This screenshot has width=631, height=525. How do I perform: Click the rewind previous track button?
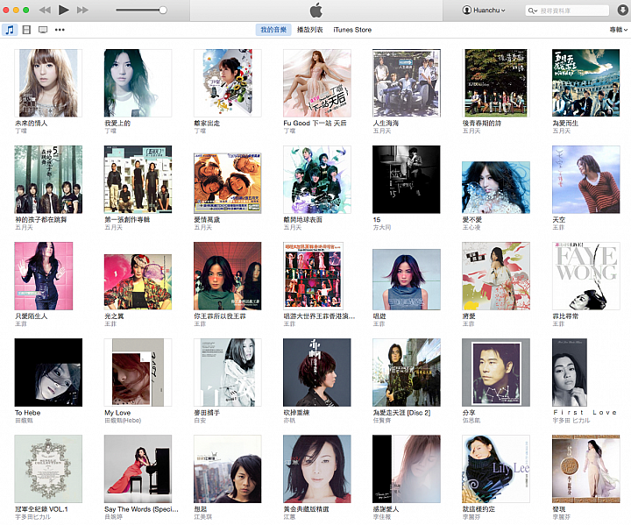click(45, 10)
